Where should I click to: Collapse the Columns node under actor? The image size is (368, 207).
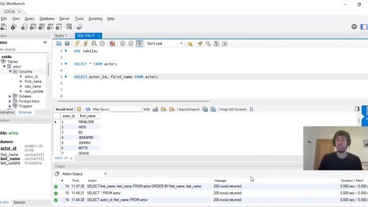[x=10, y=71]
